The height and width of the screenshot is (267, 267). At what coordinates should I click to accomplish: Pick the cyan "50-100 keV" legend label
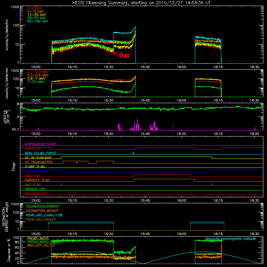38,21
